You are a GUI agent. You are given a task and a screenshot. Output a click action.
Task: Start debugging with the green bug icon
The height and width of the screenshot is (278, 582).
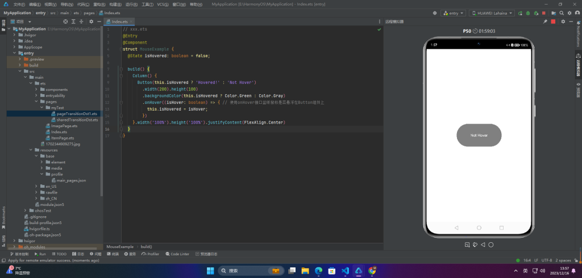click(x=527, y=12)
